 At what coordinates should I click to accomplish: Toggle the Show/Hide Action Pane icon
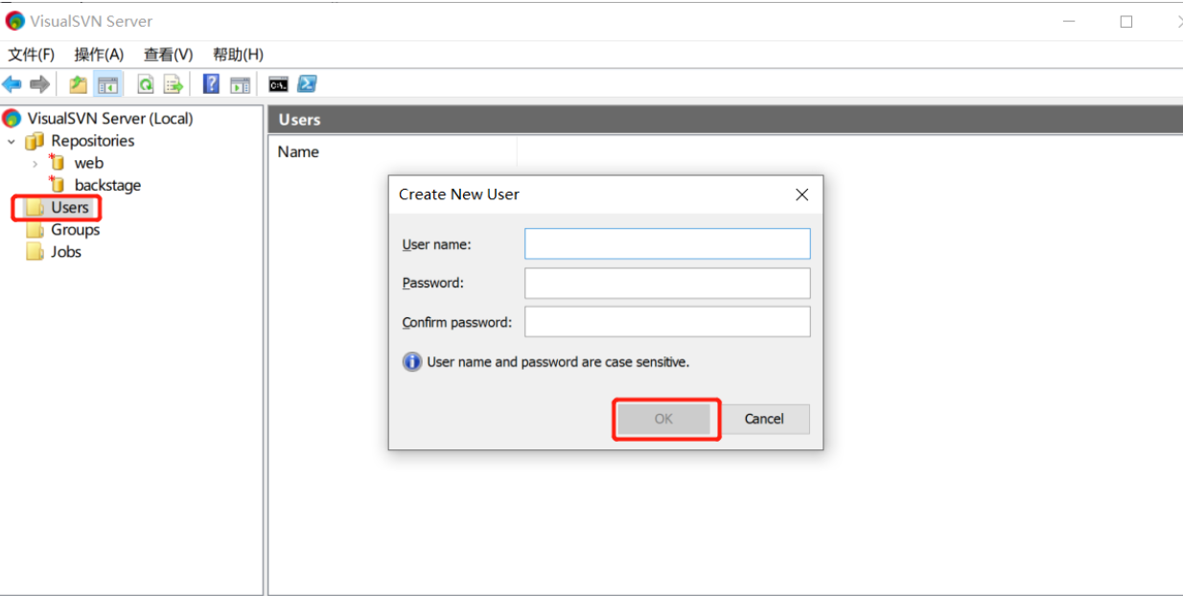click(x=240, y=84)
